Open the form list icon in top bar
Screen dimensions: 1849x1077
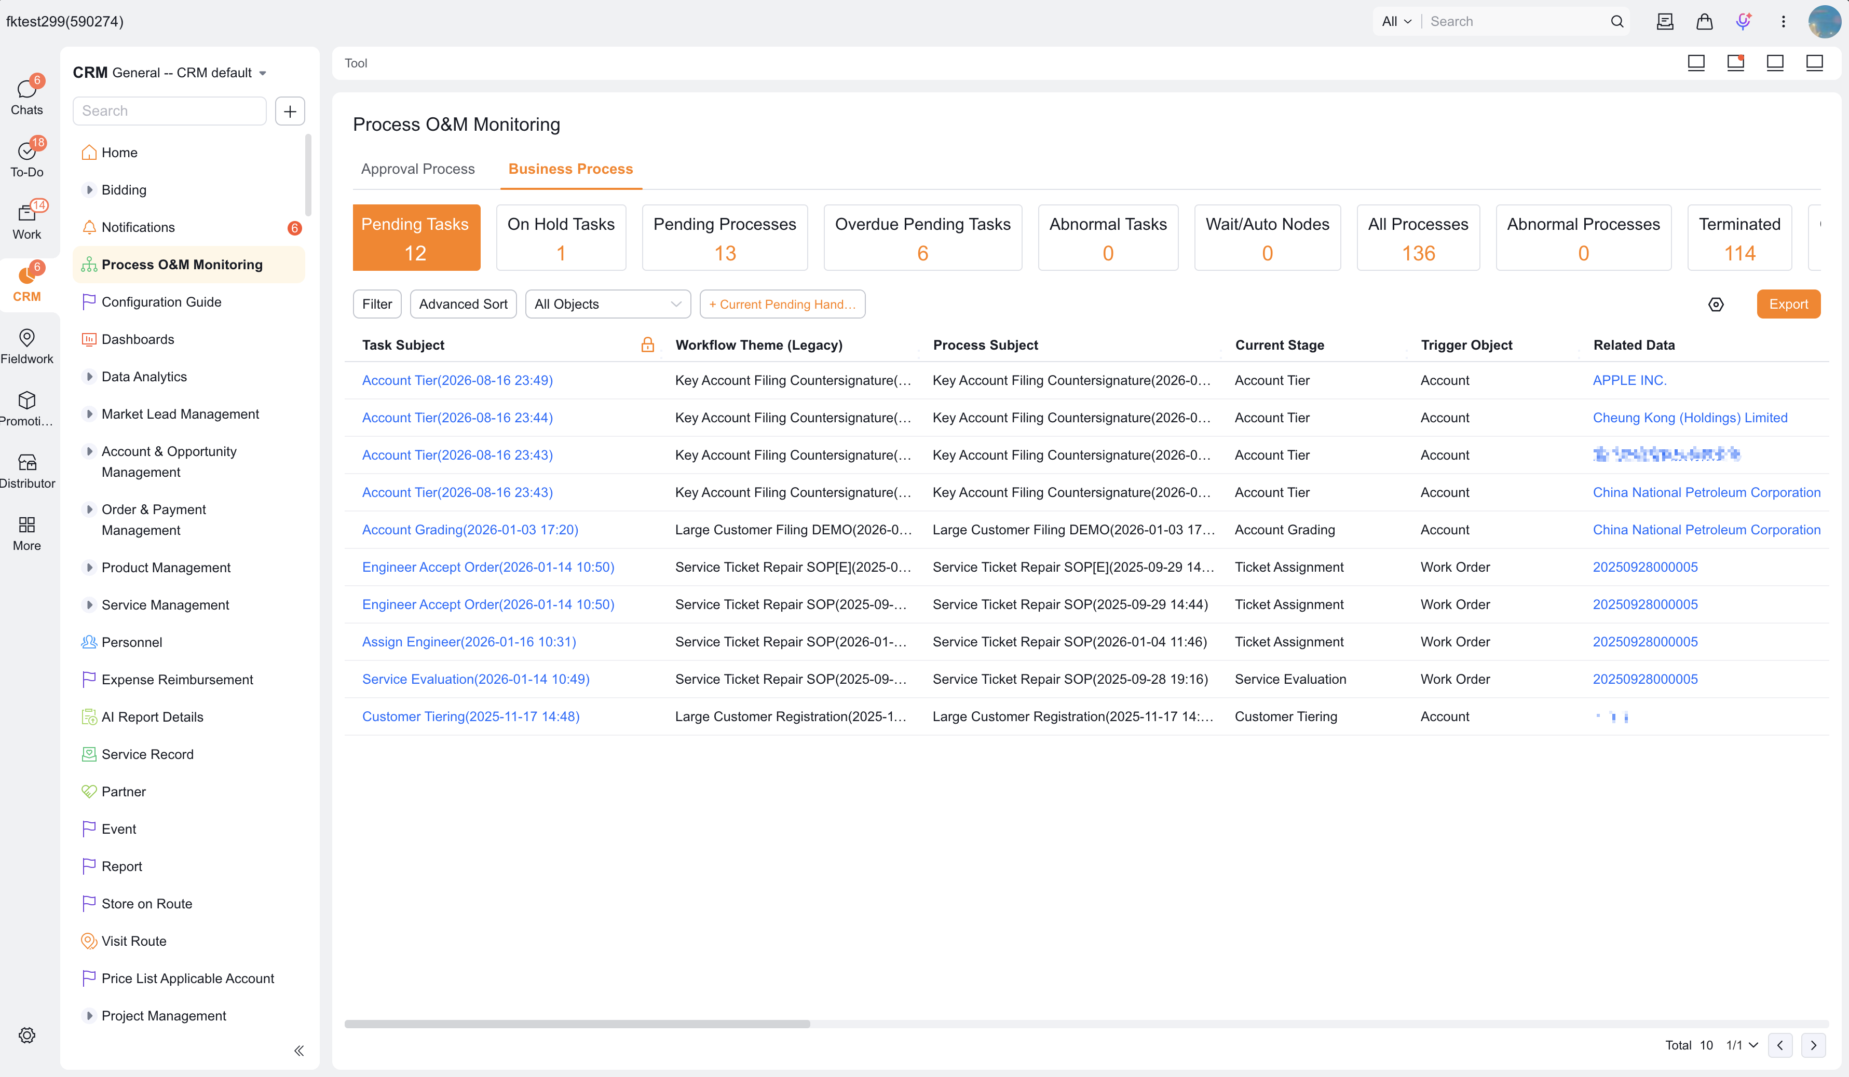pyautogui.click(x=1665, y=21)
